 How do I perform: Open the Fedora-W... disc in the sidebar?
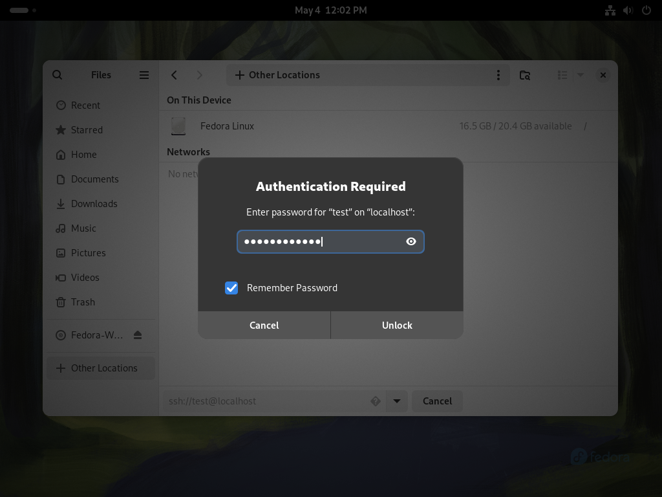click(97, 335)
